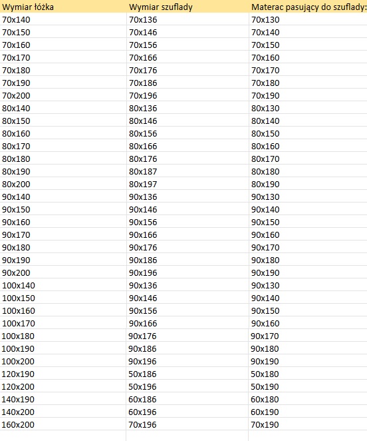The width and height of the screenshot is (367, 441).
Task: Click the drawer size cell 80x187
Action: [187, 171]
